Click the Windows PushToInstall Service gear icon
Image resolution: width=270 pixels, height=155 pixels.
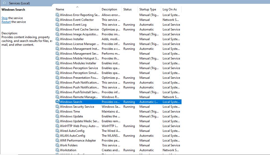point(57,92)
